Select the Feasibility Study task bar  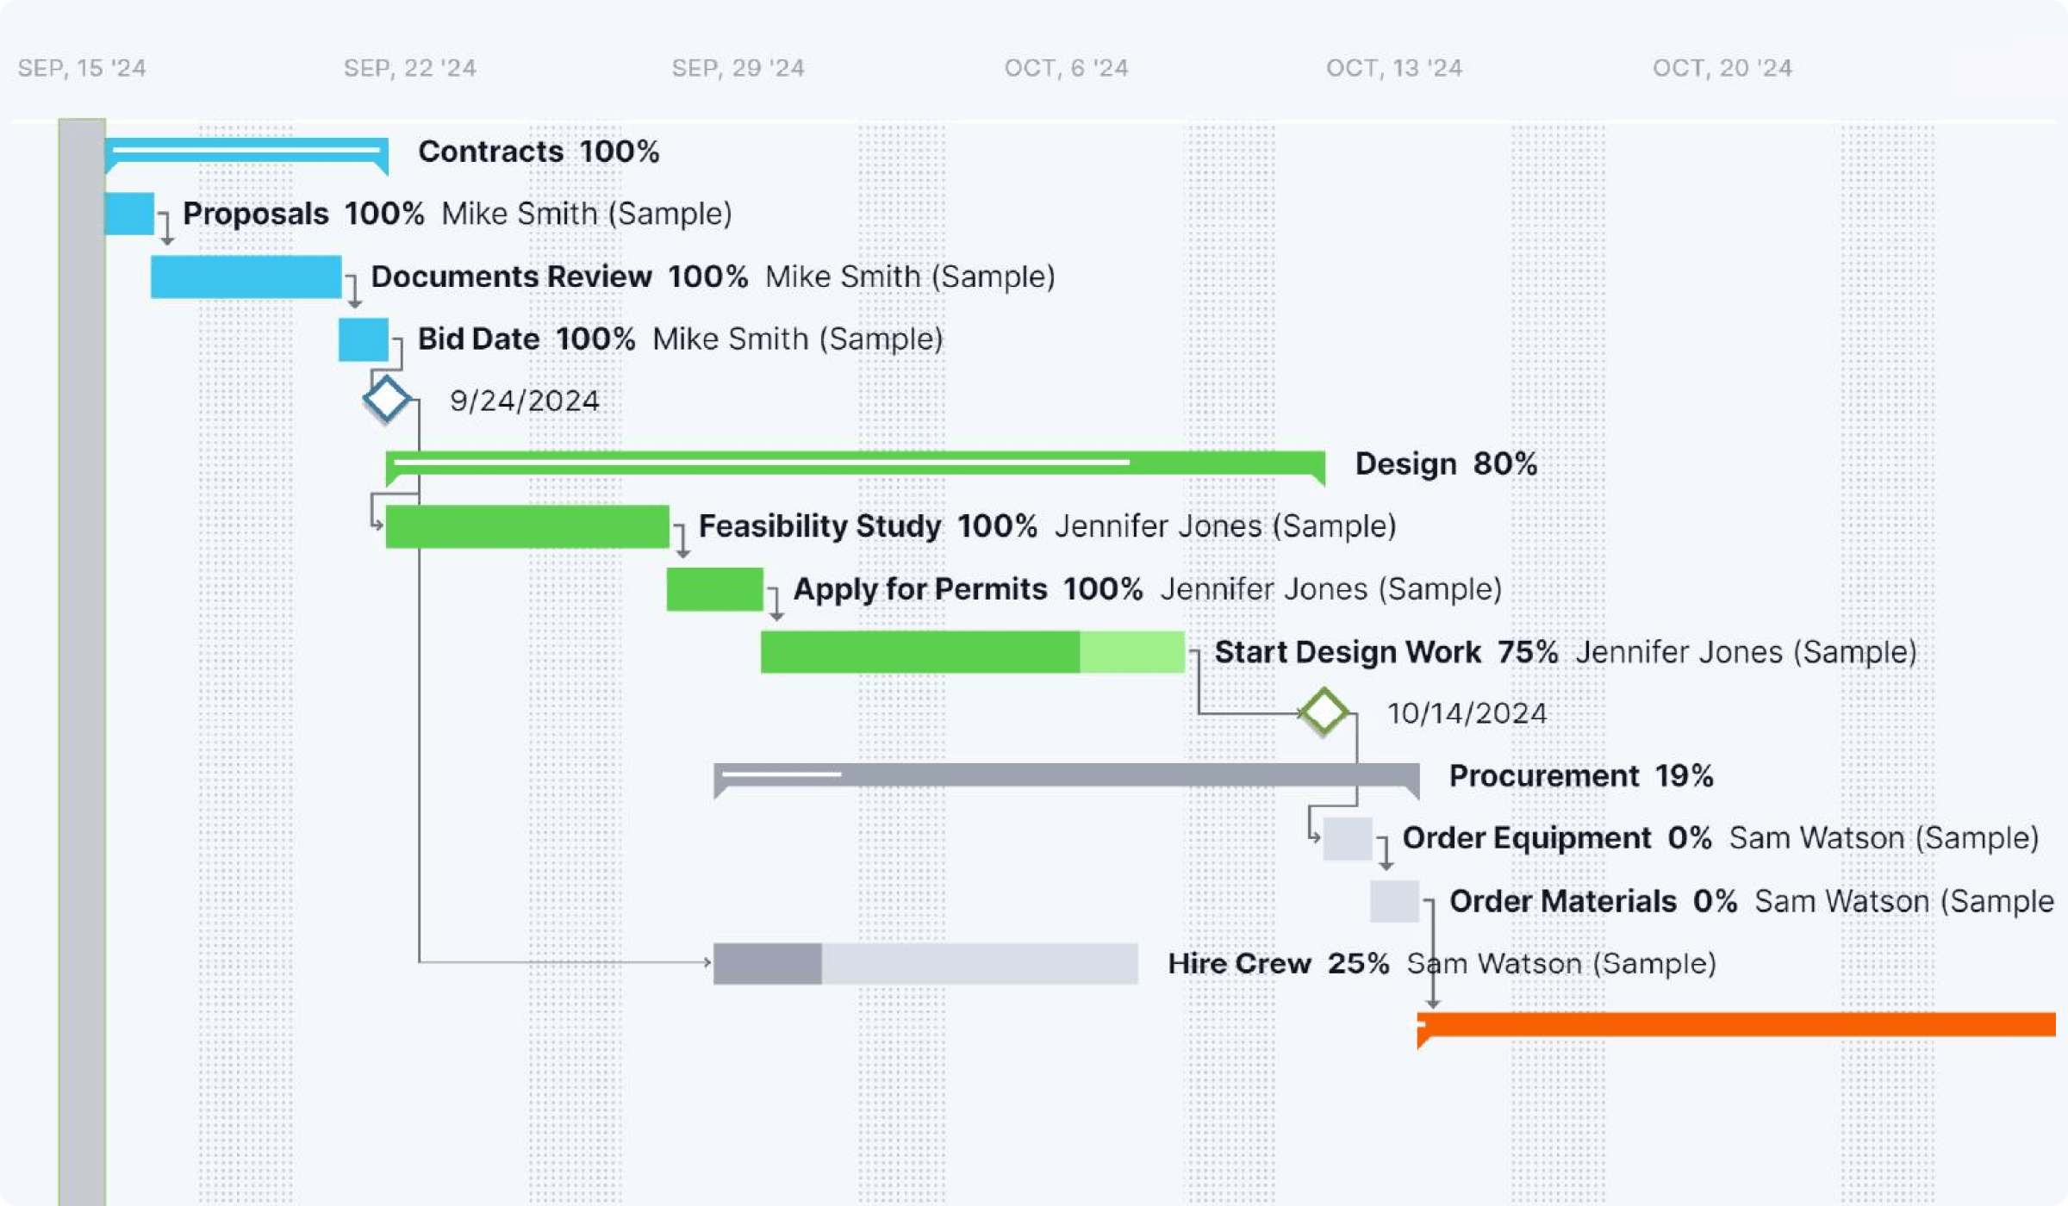(526, 526)
